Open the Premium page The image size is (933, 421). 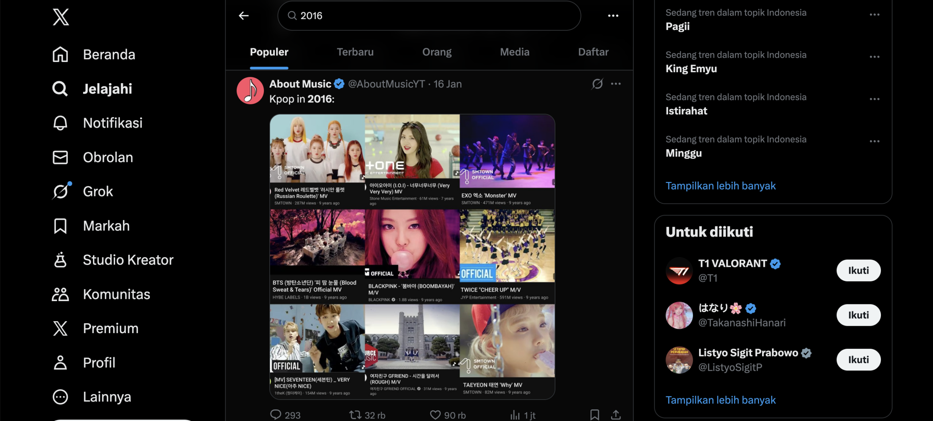pyautogui.click(x=95, y=328)
